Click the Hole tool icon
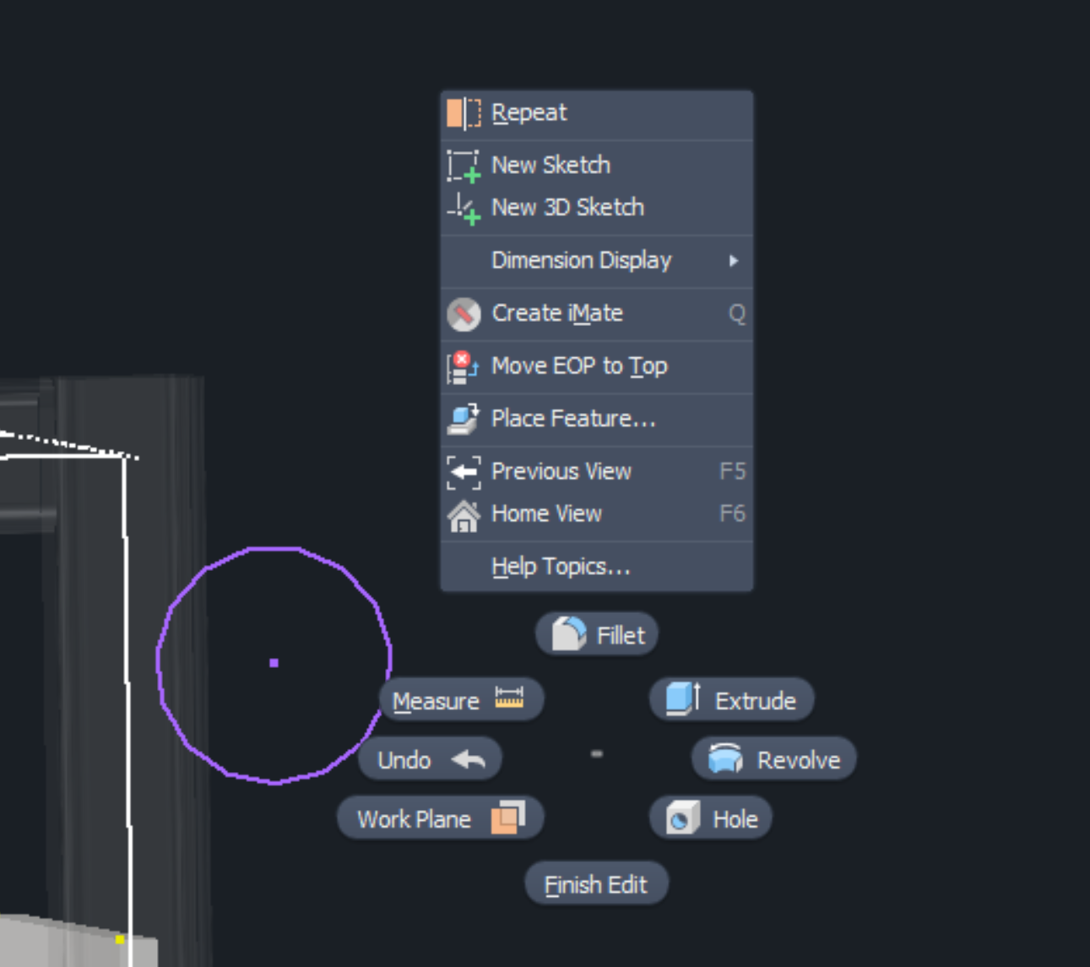 681,818
